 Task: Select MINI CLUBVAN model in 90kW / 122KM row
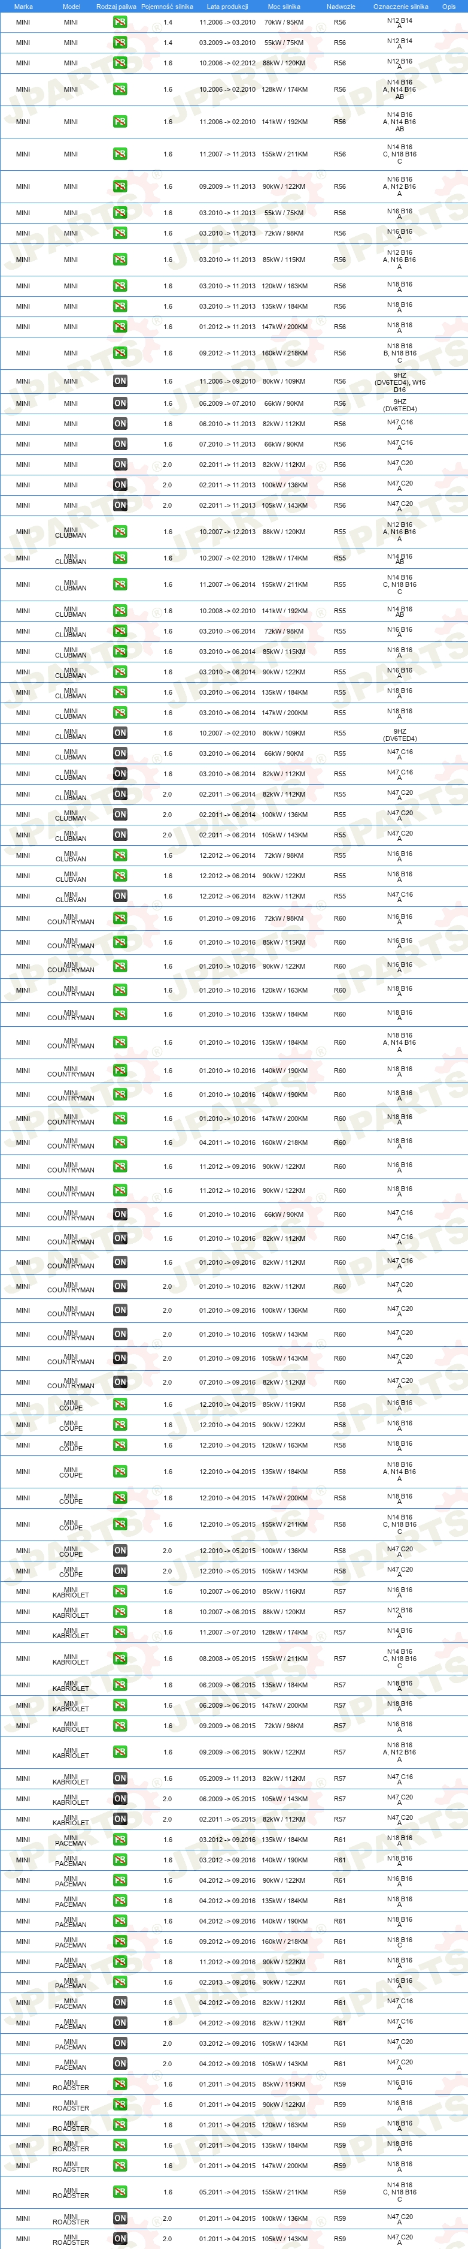pos(71,876)
